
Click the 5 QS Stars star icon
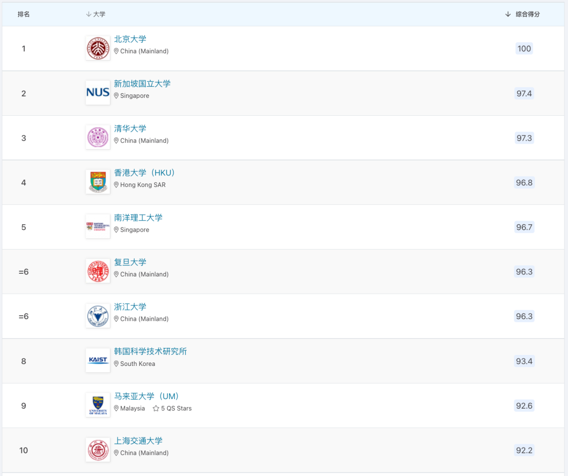156,409
